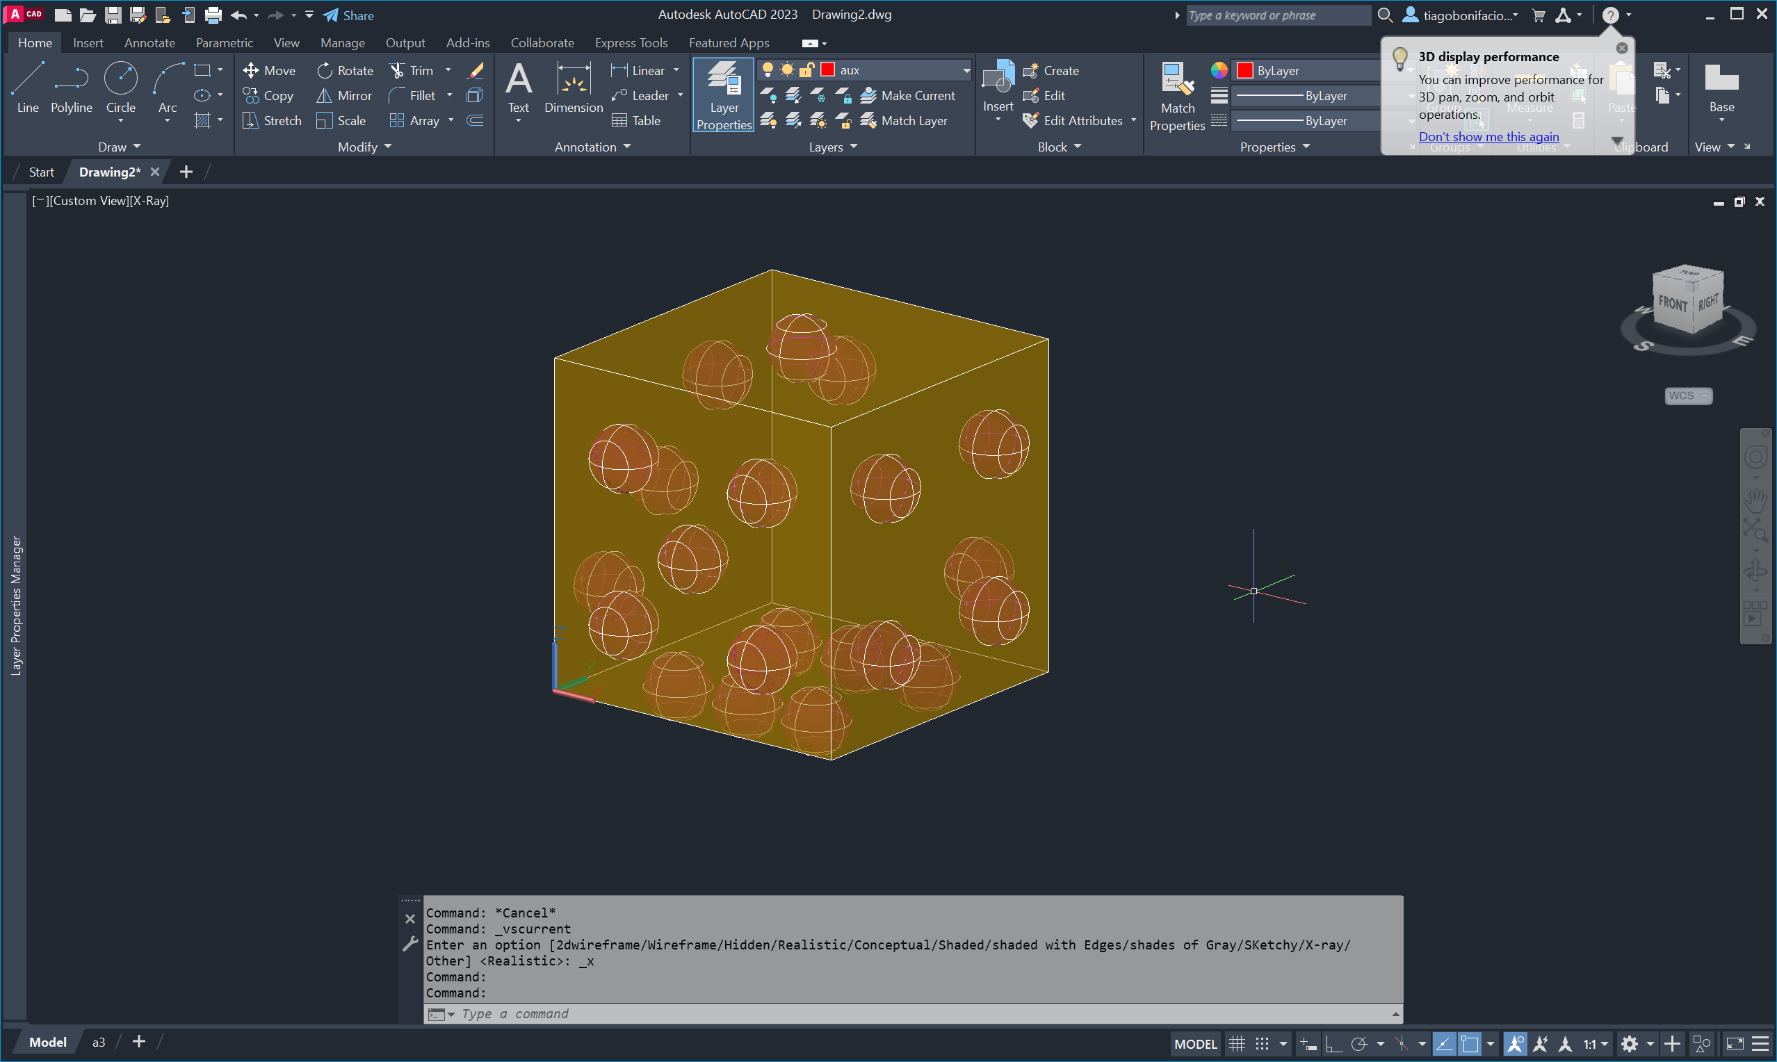Viewport: 1777px width, 1062px height.
Task: Click the red ByLayer color swatch
Action: click(x=1244, y=70)
